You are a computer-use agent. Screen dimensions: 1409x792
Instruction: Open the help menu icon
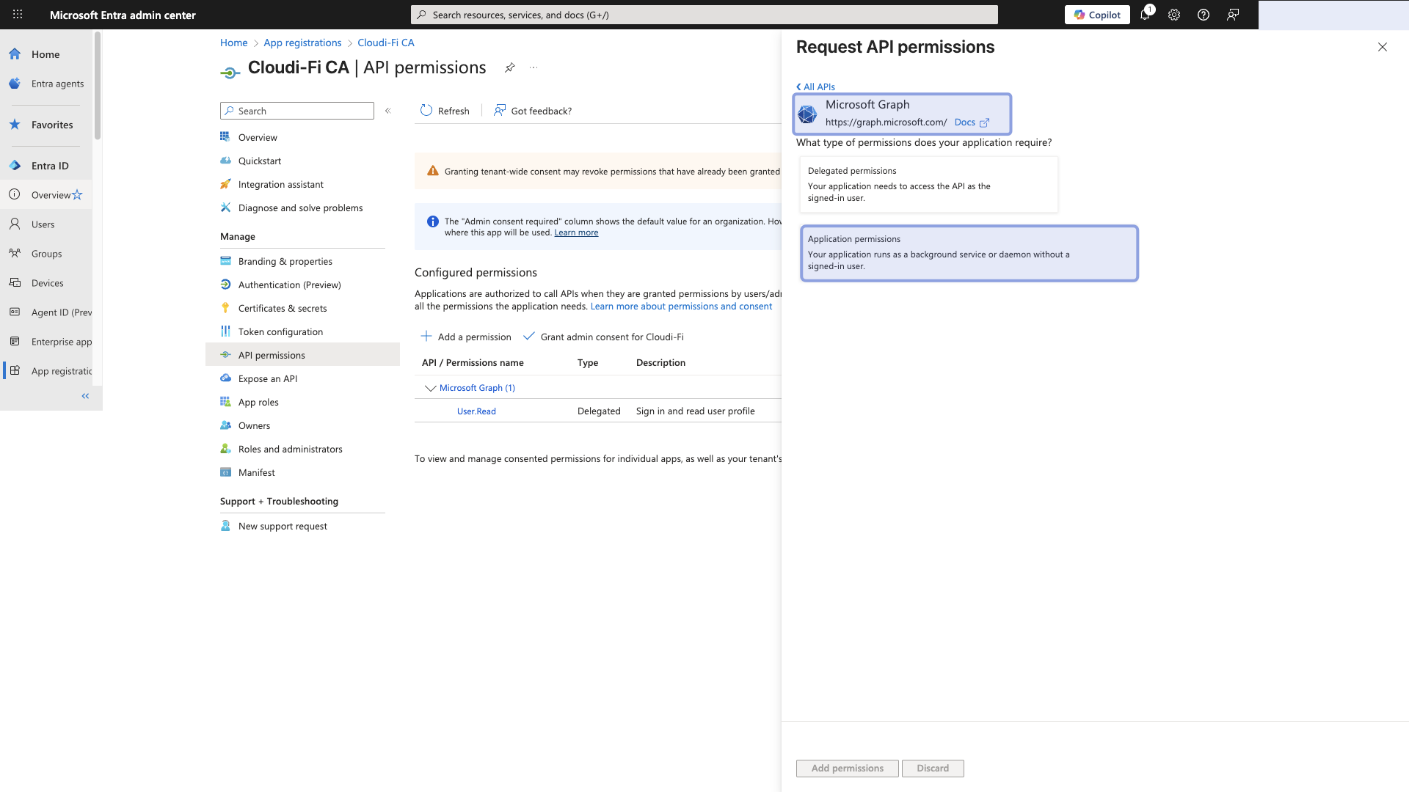coord(1203,15)
